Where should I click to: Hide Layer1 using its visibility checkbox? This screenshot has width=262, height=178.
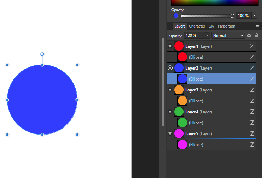(252, 46)
